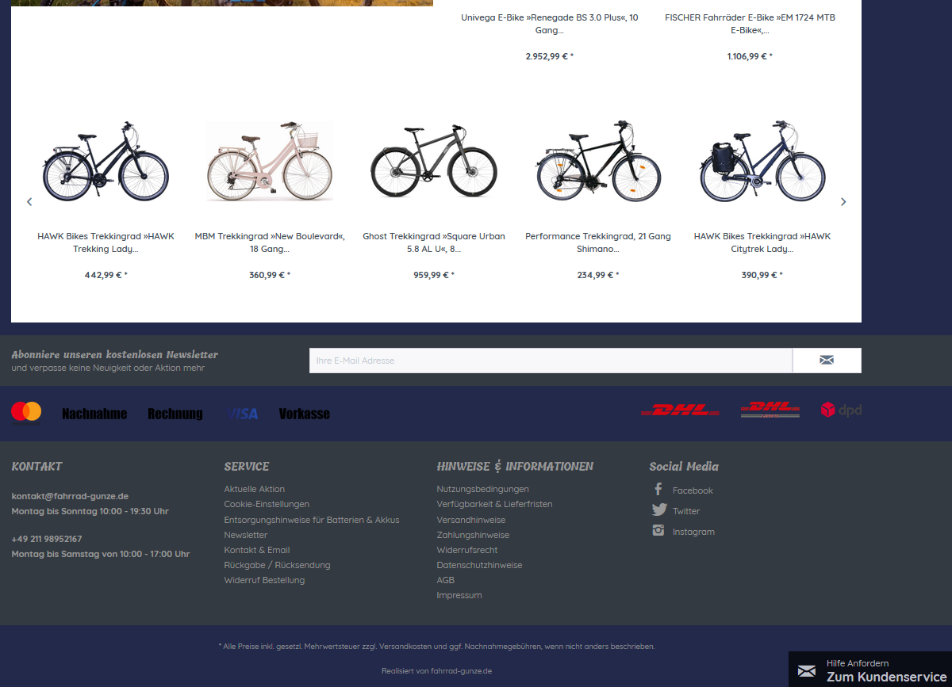Image resolution: width=952 pixels, height=687 pixels.
Task: Open Cookie-Einstellungen link
Action: [x=267, y=504]
